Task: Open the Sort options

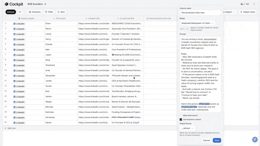Action: tap(61, 12)
